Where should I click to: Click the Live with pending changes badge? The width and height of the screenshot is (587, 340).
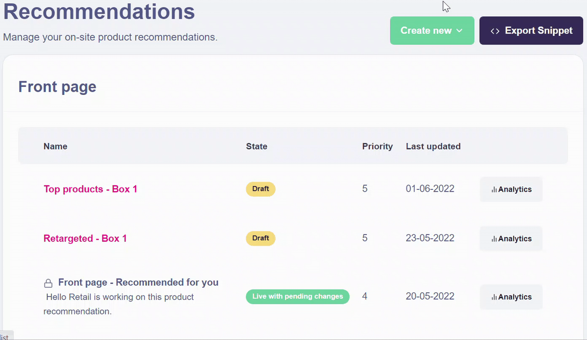pyautogui.click(x=298, y=297)
